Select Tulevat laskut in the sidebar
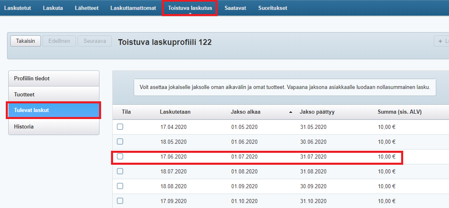The width and height of the screenshot is (449, 208). (54, 110)
